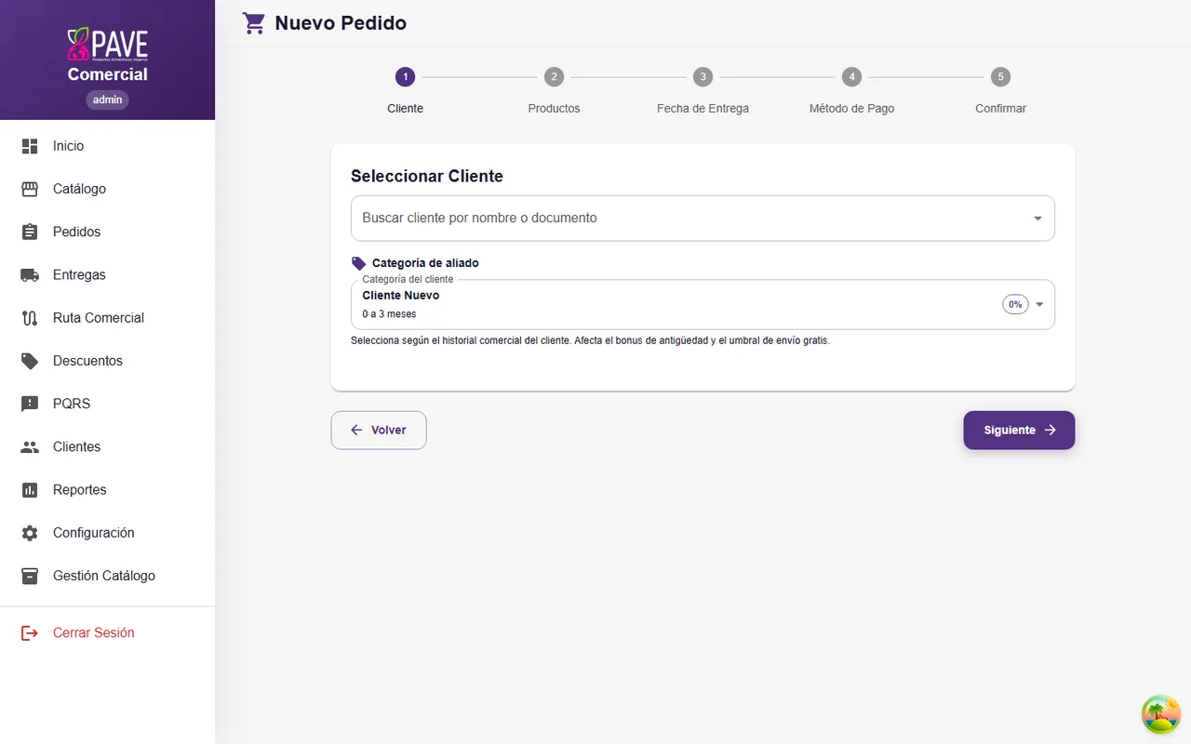Screen dimensions: 1191x744
Task: Go to step 3 Fecha de Entrega
Action: click(703, 91)
